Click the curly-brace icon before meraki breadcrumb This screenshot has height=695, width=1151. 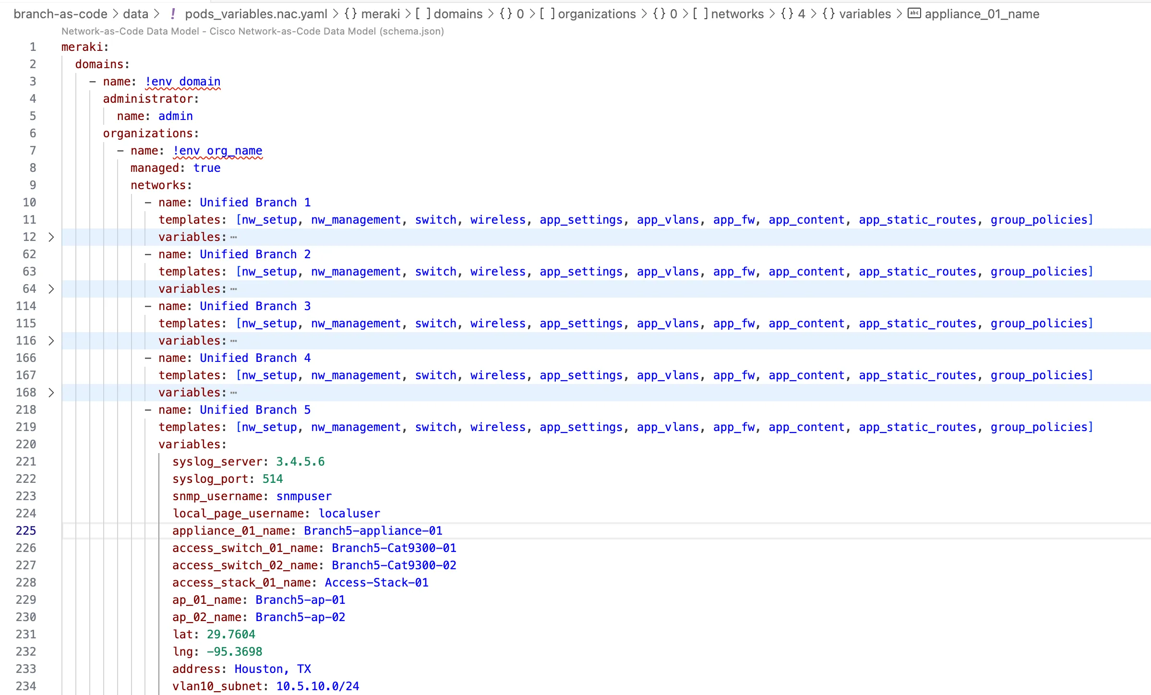351,14
